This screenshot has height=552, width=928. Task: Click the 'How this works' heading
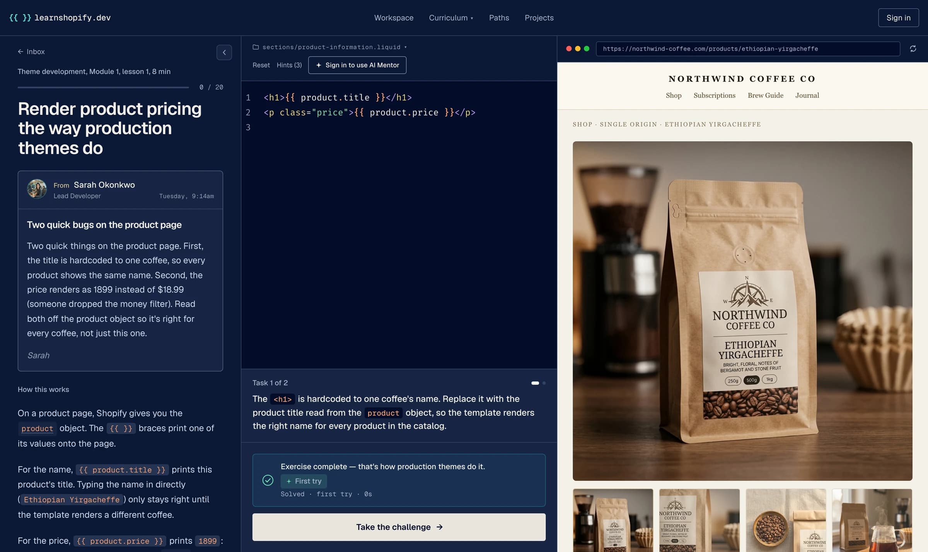pos(43,389)
